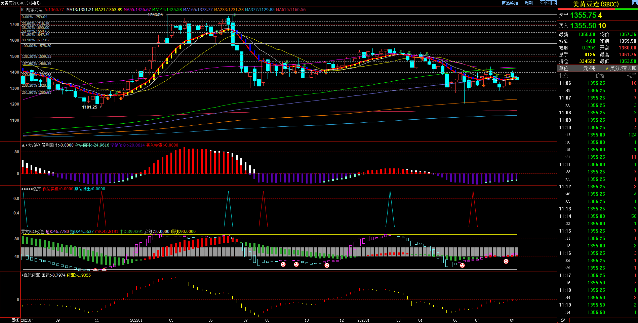
Task: Click the panel layout split icon
Action: pos(554,3)
